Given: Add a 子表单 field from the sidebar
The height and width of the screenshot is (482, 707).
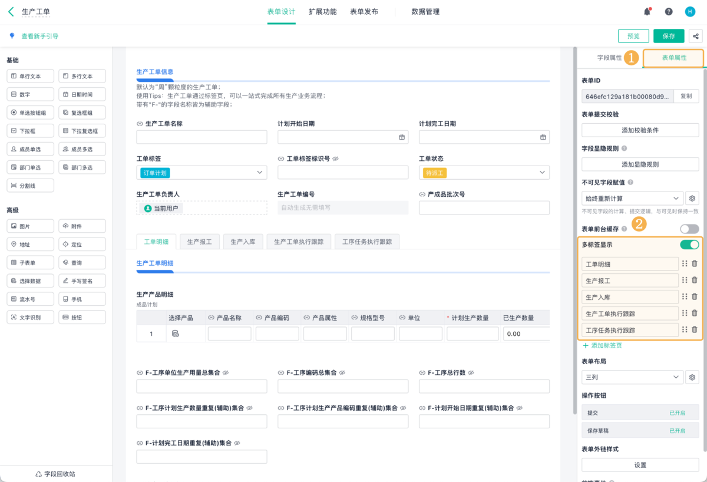Looking at the screenshot, I should 30,262.
